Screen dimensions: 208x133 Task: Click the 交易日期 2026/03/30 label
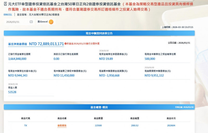coord(184,107)
